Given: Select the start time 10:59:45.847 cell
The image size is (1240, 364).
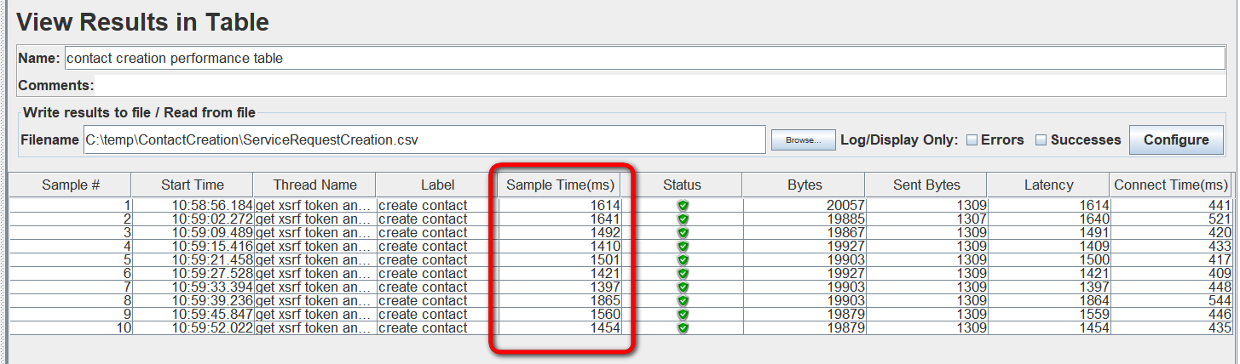Looking at the screenshot, I should pos(193,315).
